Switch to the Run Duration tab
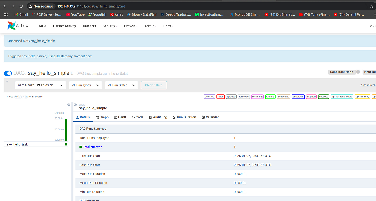Viewport: 376px width, 201px height. click(x=185, y=117)
